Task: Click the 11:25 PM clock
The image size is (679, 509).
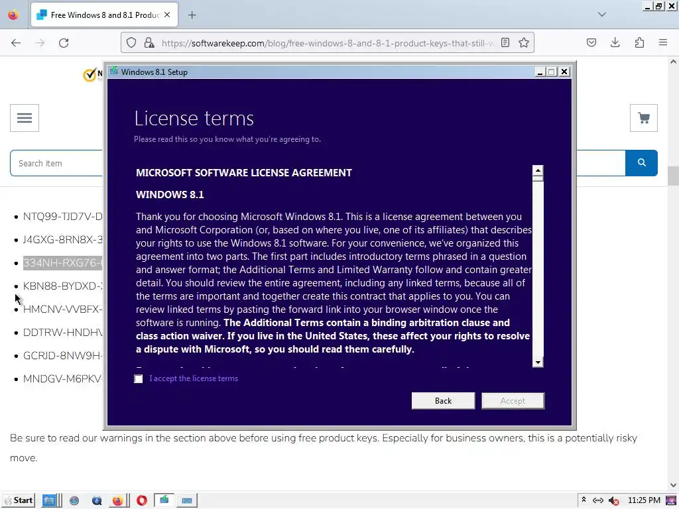Action: tap(644, 500)
